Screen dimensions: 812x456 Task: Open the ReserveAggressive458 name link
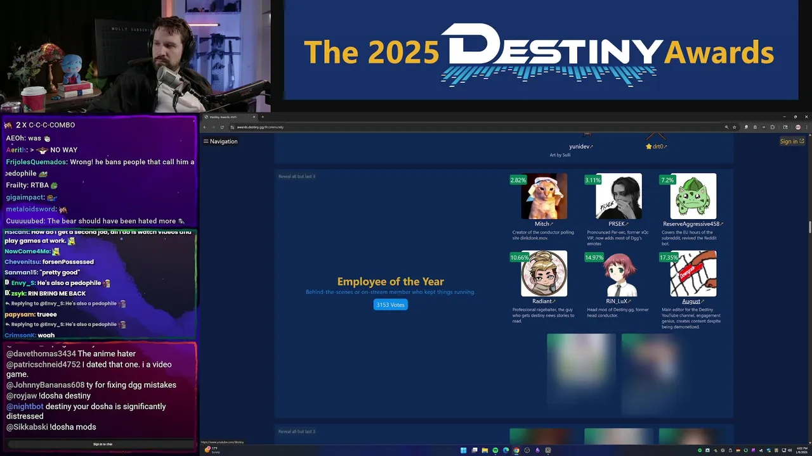[x=693, y=224]
